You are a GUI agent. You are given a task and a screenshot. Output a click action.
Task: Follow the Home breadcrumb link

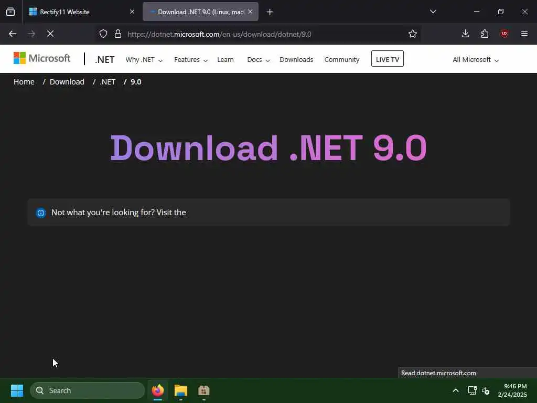click(24, 82)
